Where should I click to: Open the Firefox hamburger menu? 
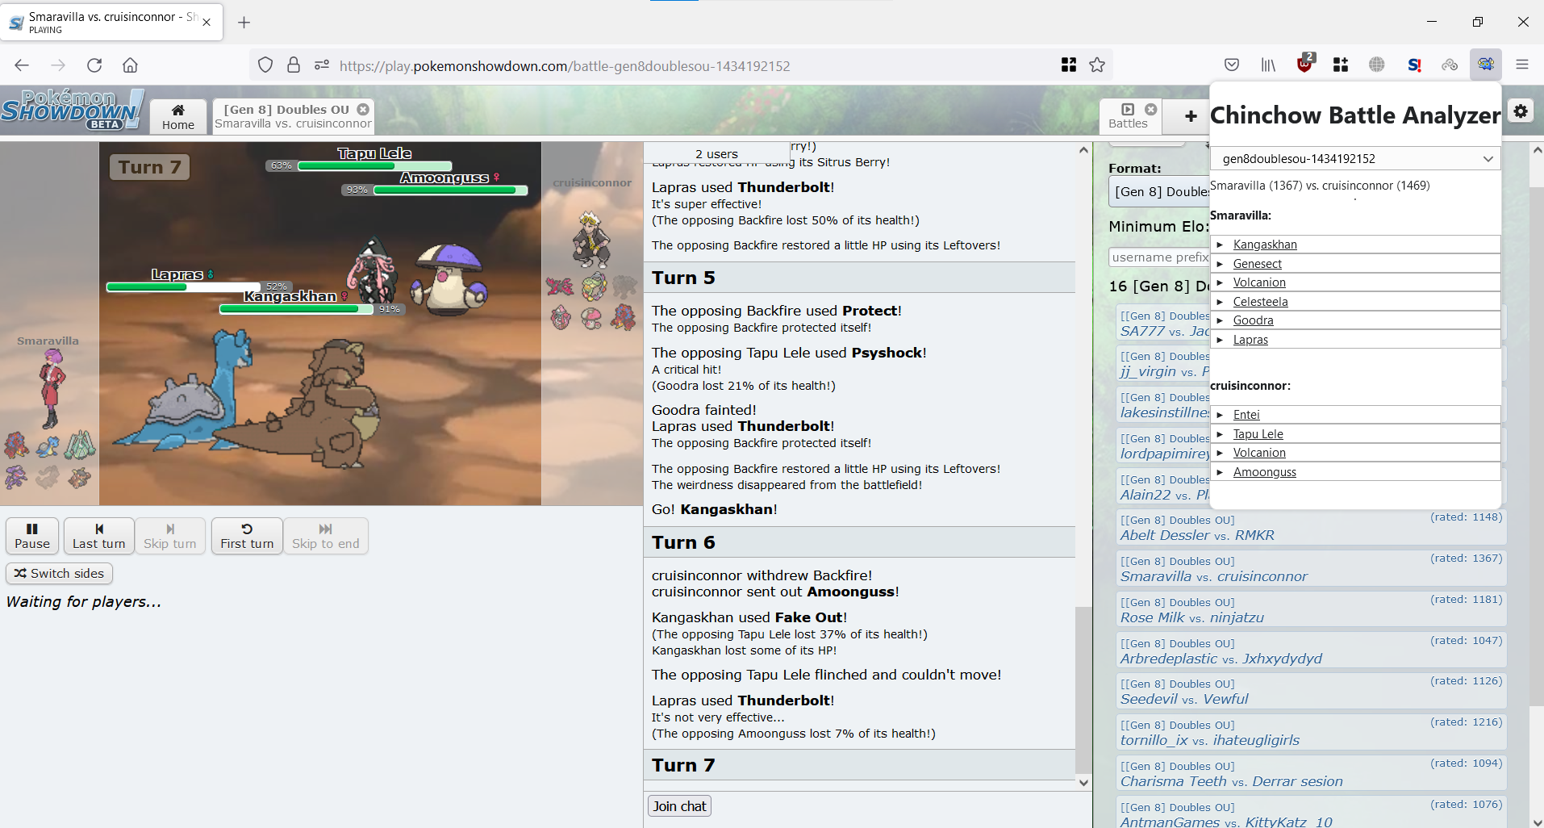pyautogui.click(x=1522, y=65)
